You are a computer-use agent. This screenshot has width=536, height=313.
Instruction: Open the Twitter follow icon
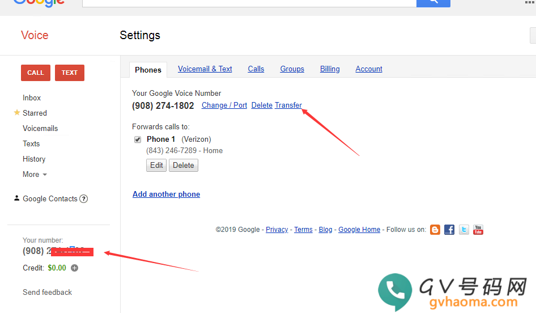pos(463,230)
